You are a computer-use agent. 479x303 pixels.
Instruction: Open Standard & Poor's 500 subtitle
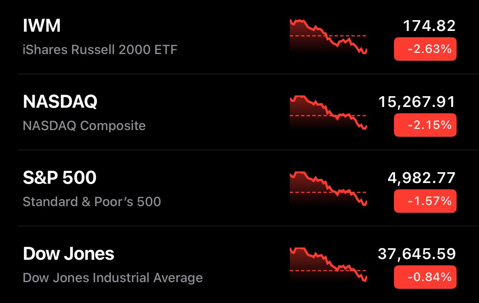coord(92,202)
